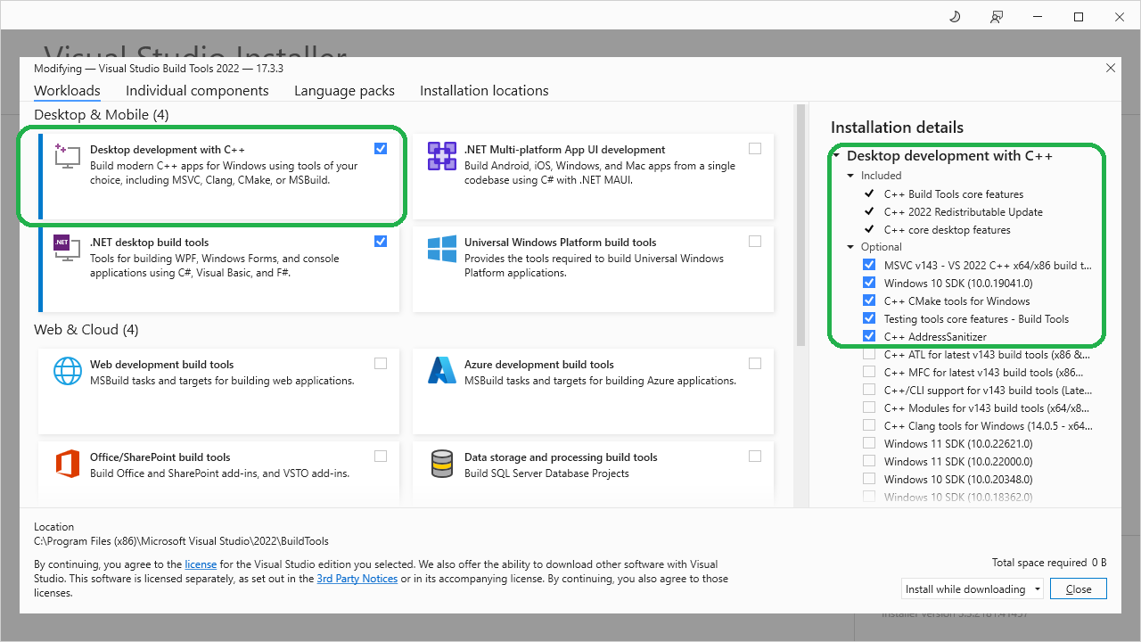
Task: Check the Universal Windows Platform build tools workload
Action: (x=755, y=241)
